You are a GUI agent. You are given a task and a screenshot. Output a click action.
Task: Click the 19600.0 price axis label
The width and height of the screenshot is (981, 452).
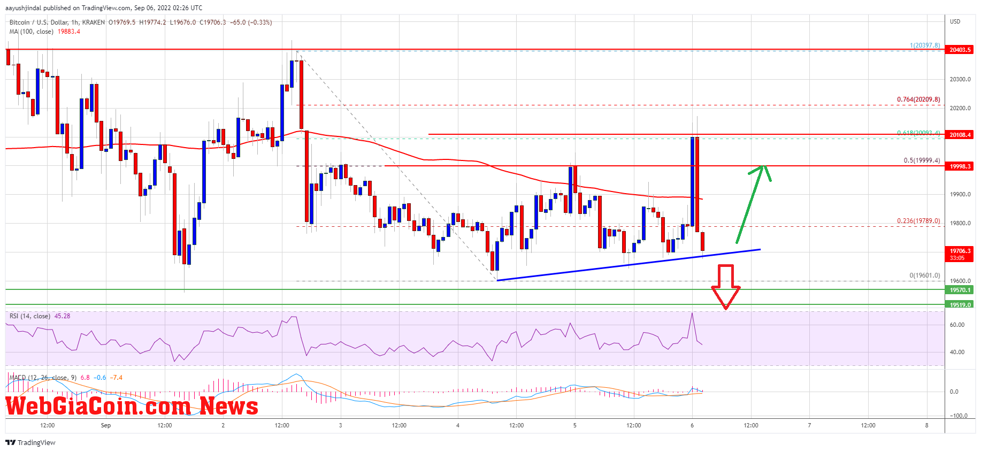[x=960, y=281]
